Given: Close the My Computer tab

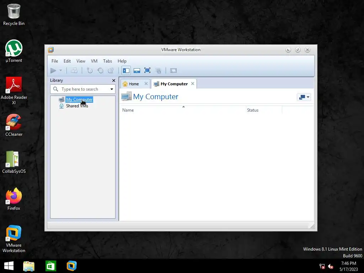Looking at the screenshot, I should click(x=193, y=84).
